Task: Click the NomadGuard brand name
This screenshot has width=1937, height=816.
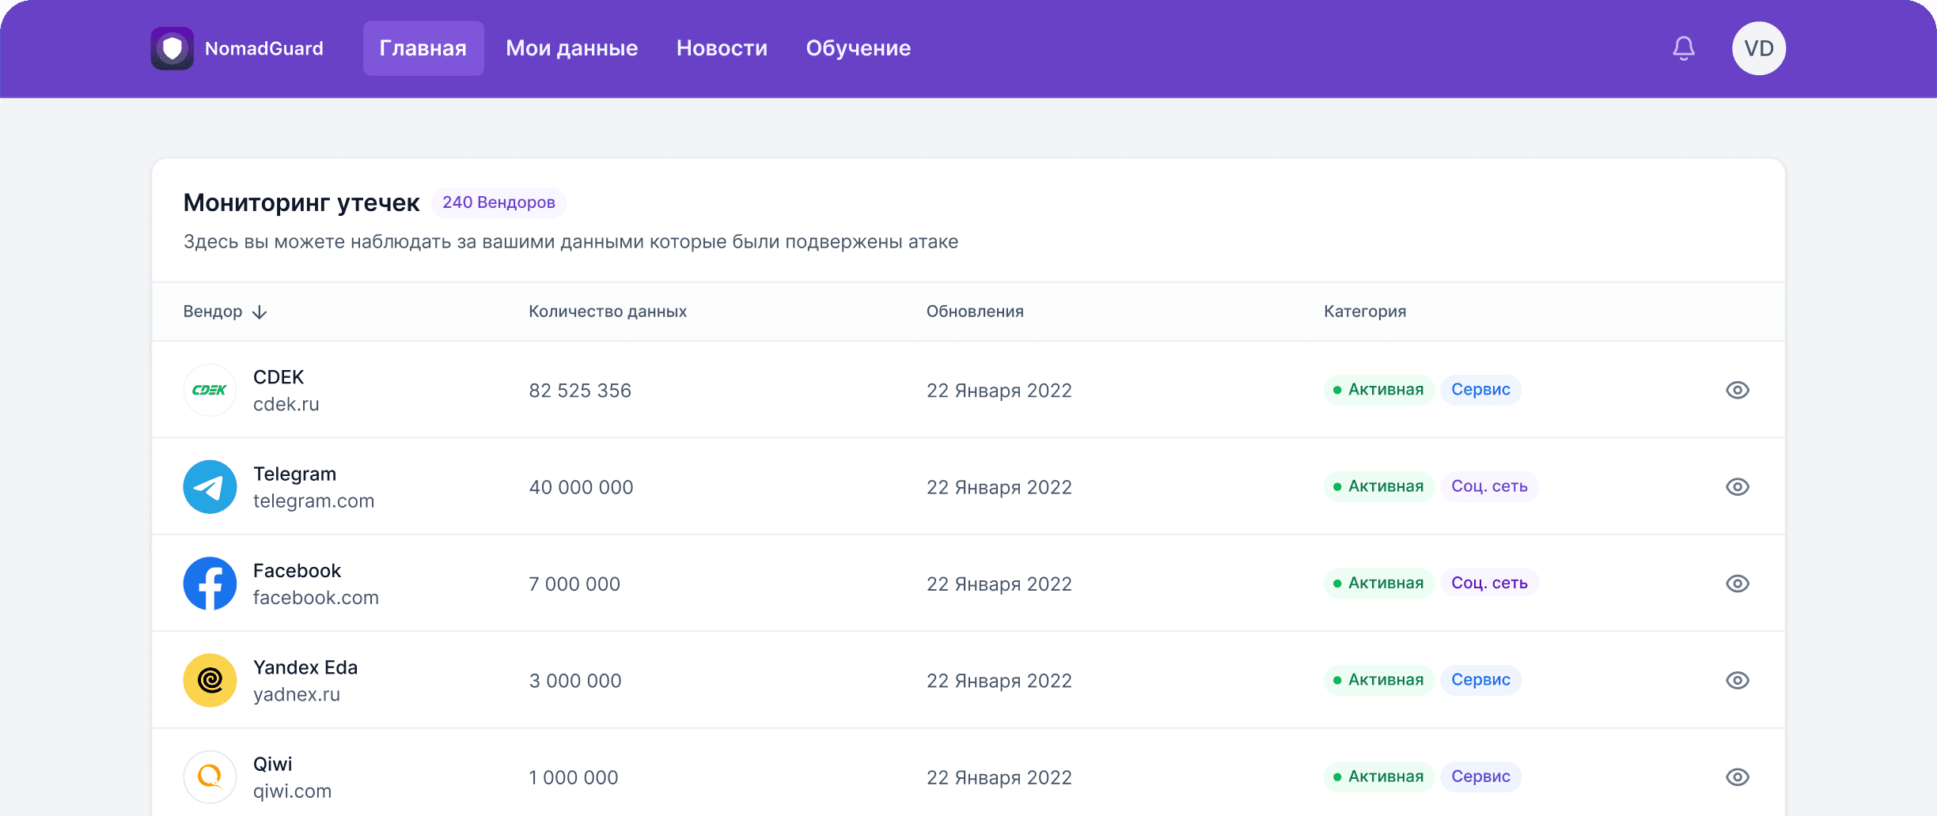Action: 263,48
